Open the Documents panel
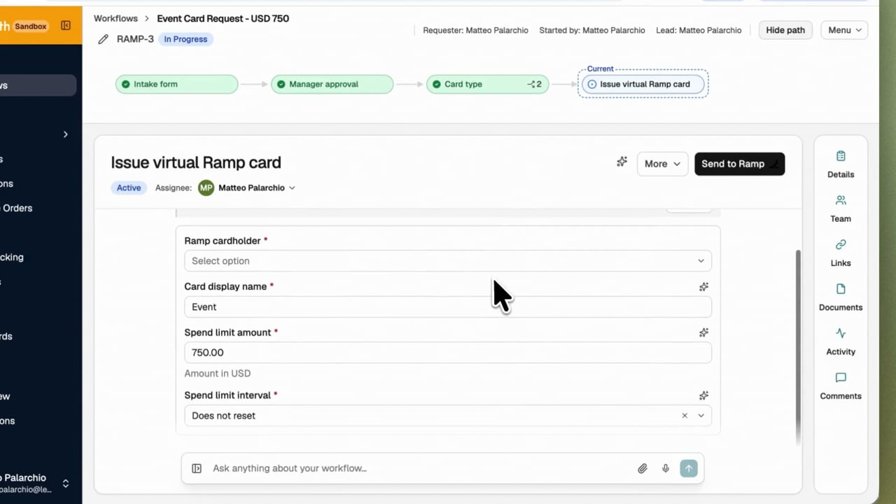This screenshot has width=896, height=504. [x=841, y=297]
